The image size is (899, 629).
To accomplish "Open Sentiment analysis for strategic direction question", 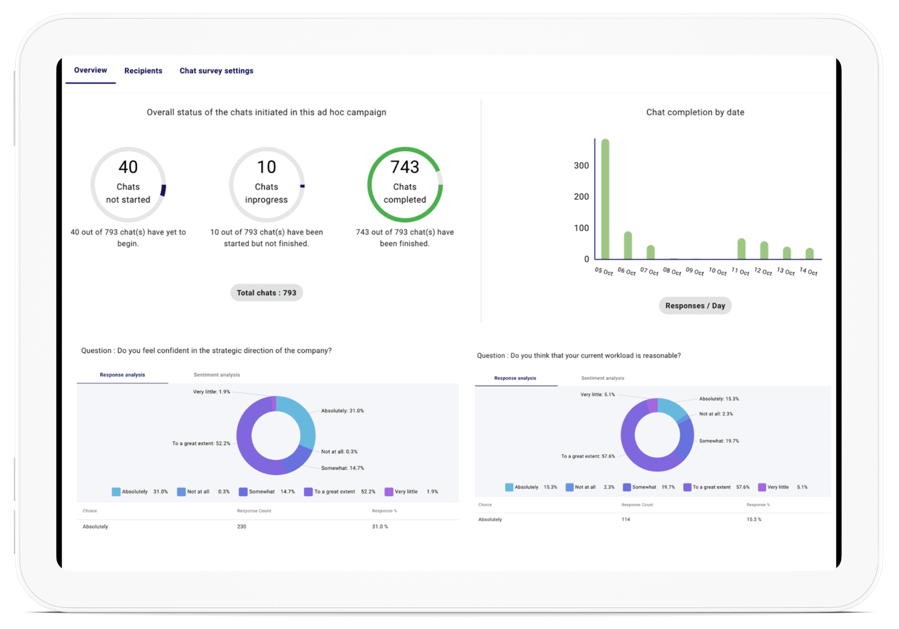I will click(216, 375).
